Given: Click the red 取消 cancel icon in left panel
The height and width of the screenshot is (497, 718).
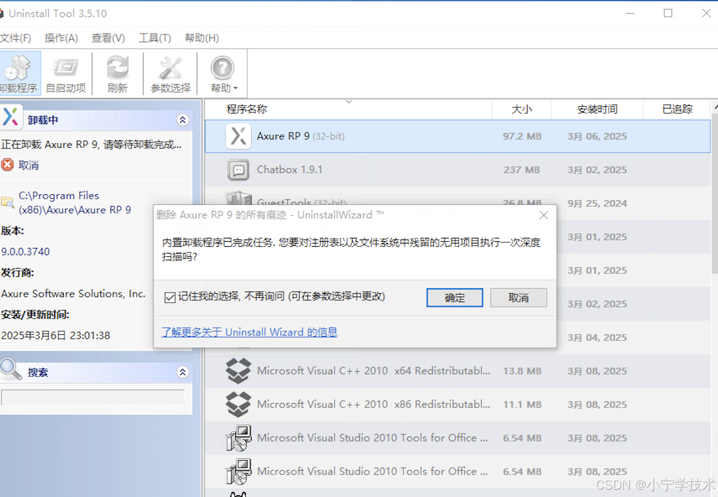Looking at the screenshot, I should tap(7, 165).
